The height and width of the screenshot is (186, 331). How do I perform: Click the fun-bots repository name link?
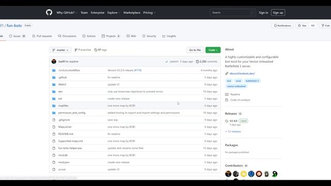point(14,25)
